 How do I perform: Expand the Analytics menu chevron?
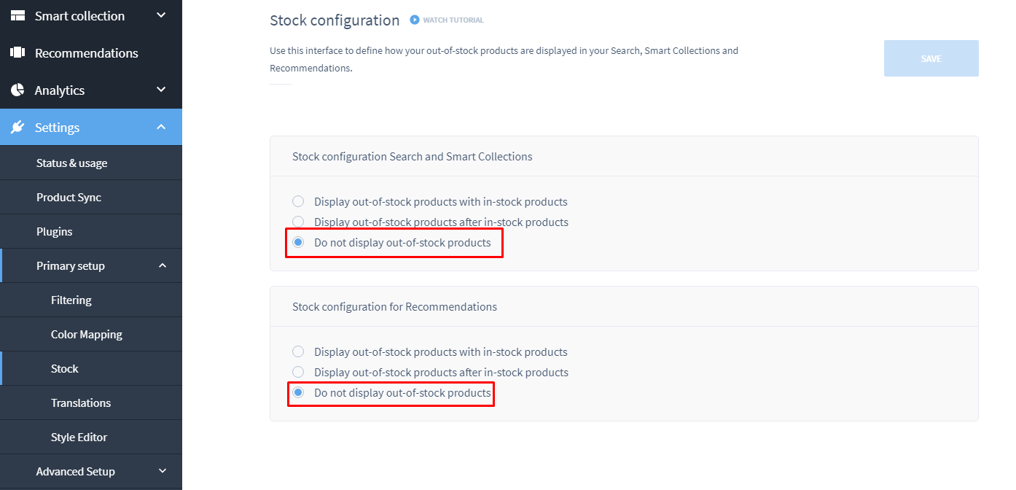162,90
